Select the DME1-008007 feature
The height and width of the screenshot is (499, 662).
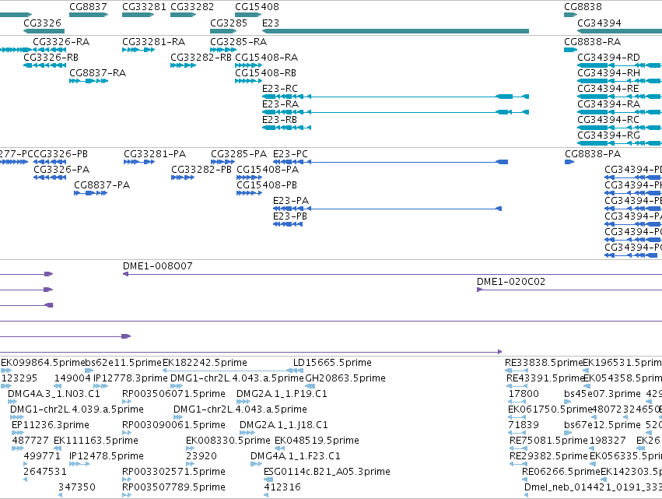point(392,274)
